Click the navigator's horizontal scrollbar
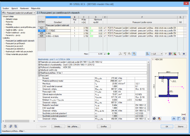The width and height of the screenshot is (190, 136). tap(19, 121)
